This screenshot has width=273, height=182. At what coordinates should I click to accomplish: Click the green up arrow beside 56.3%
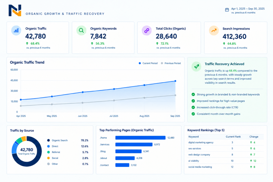[92, 43]
